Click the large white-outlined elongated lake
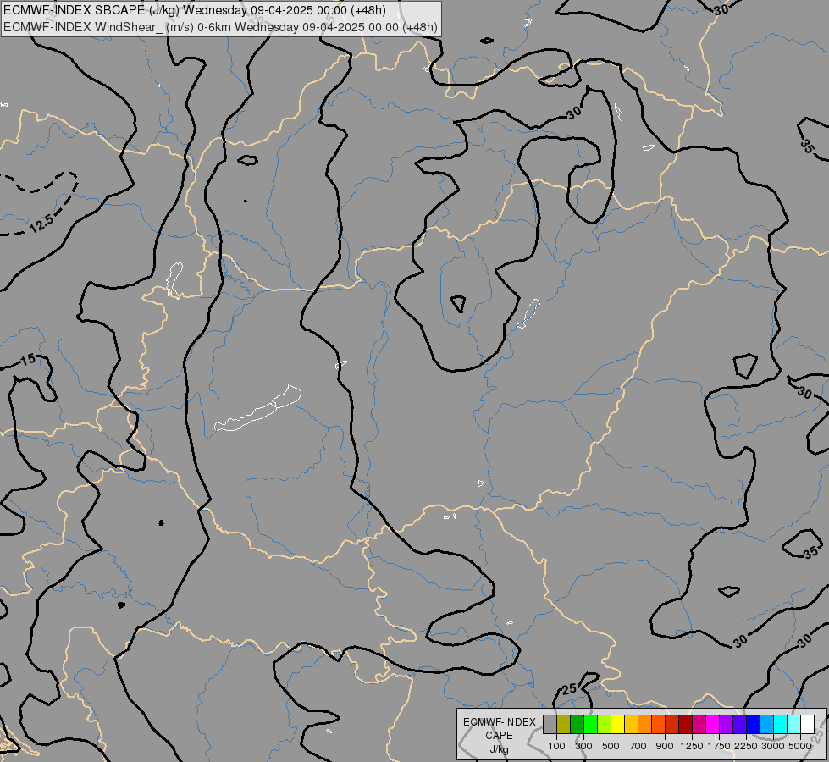The height and width of the screenshot is (762, 829). click(258, 408)
